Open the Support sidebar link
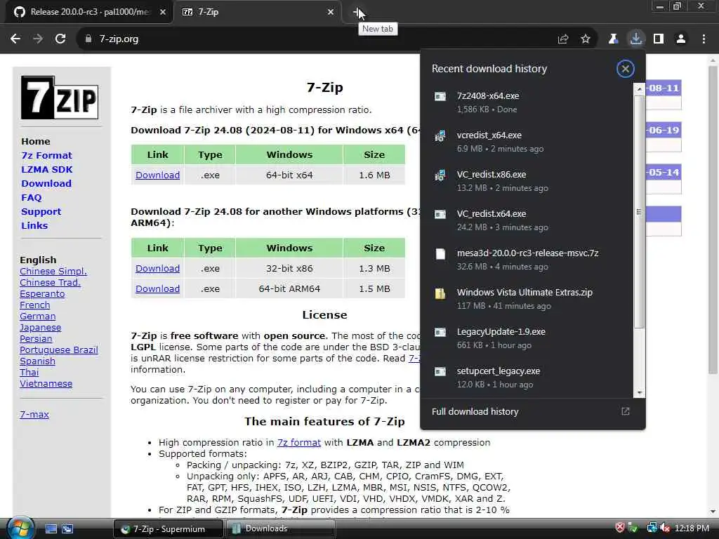This screenshot has width=719, height=539. (41, 212)
